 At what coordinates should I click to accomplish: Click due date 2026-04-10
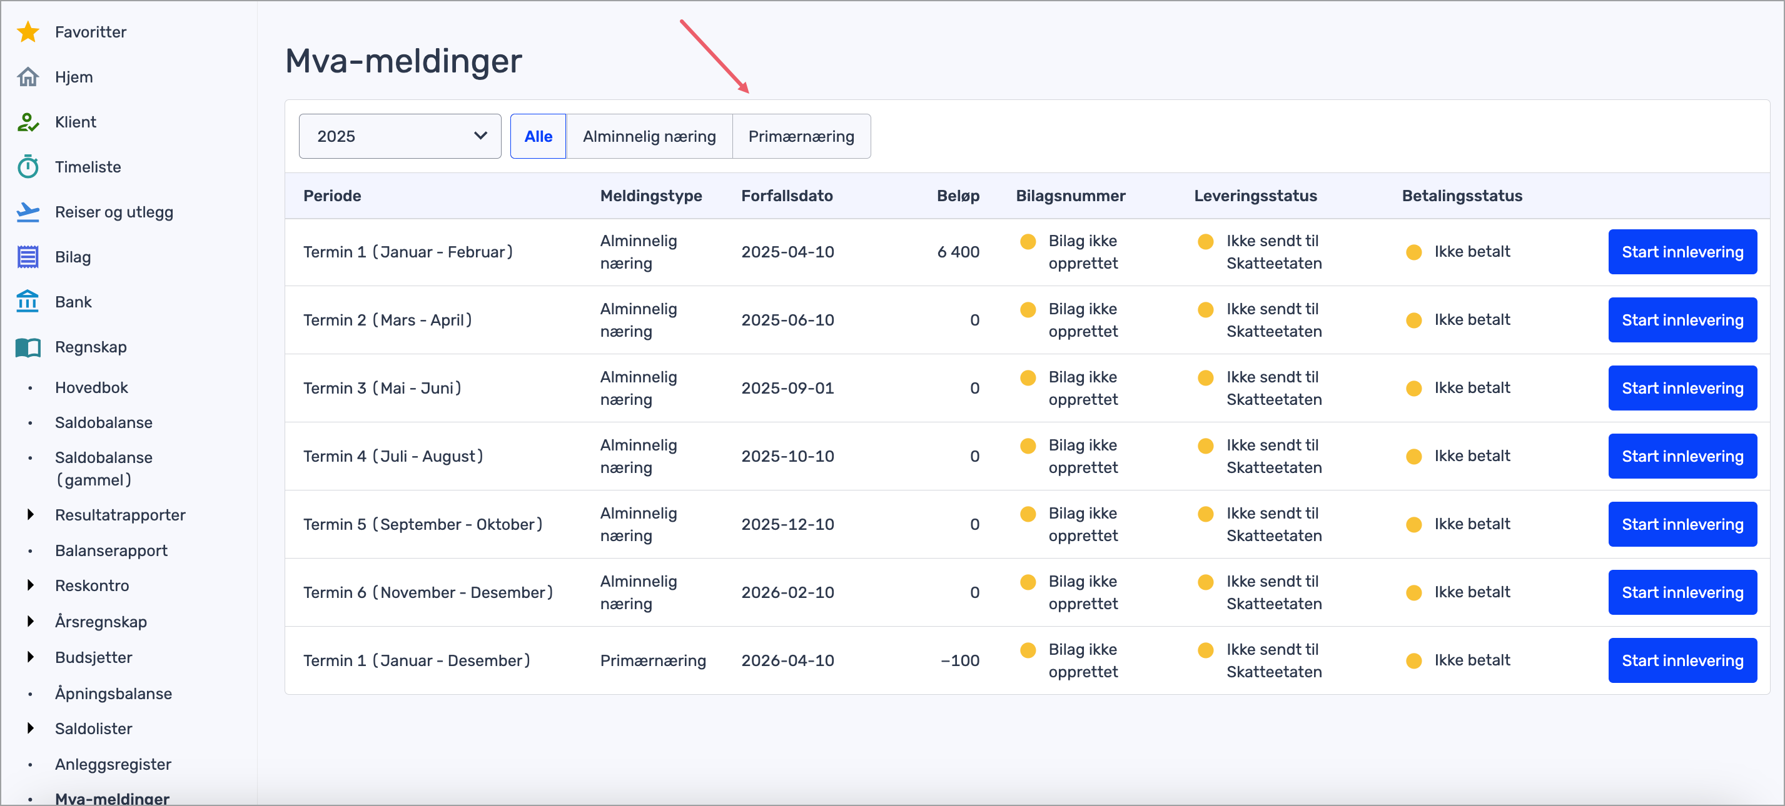pos(788,660)
